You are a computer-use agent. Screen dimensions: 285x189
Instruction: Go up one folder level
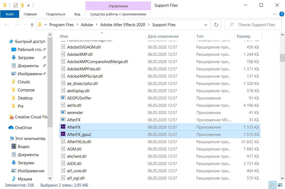click(32, 25)
